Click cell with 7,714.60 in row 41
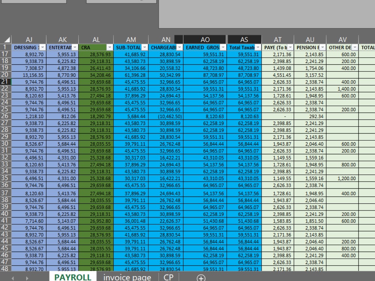This screenshot has height=281, width=375. pos(29,221)
